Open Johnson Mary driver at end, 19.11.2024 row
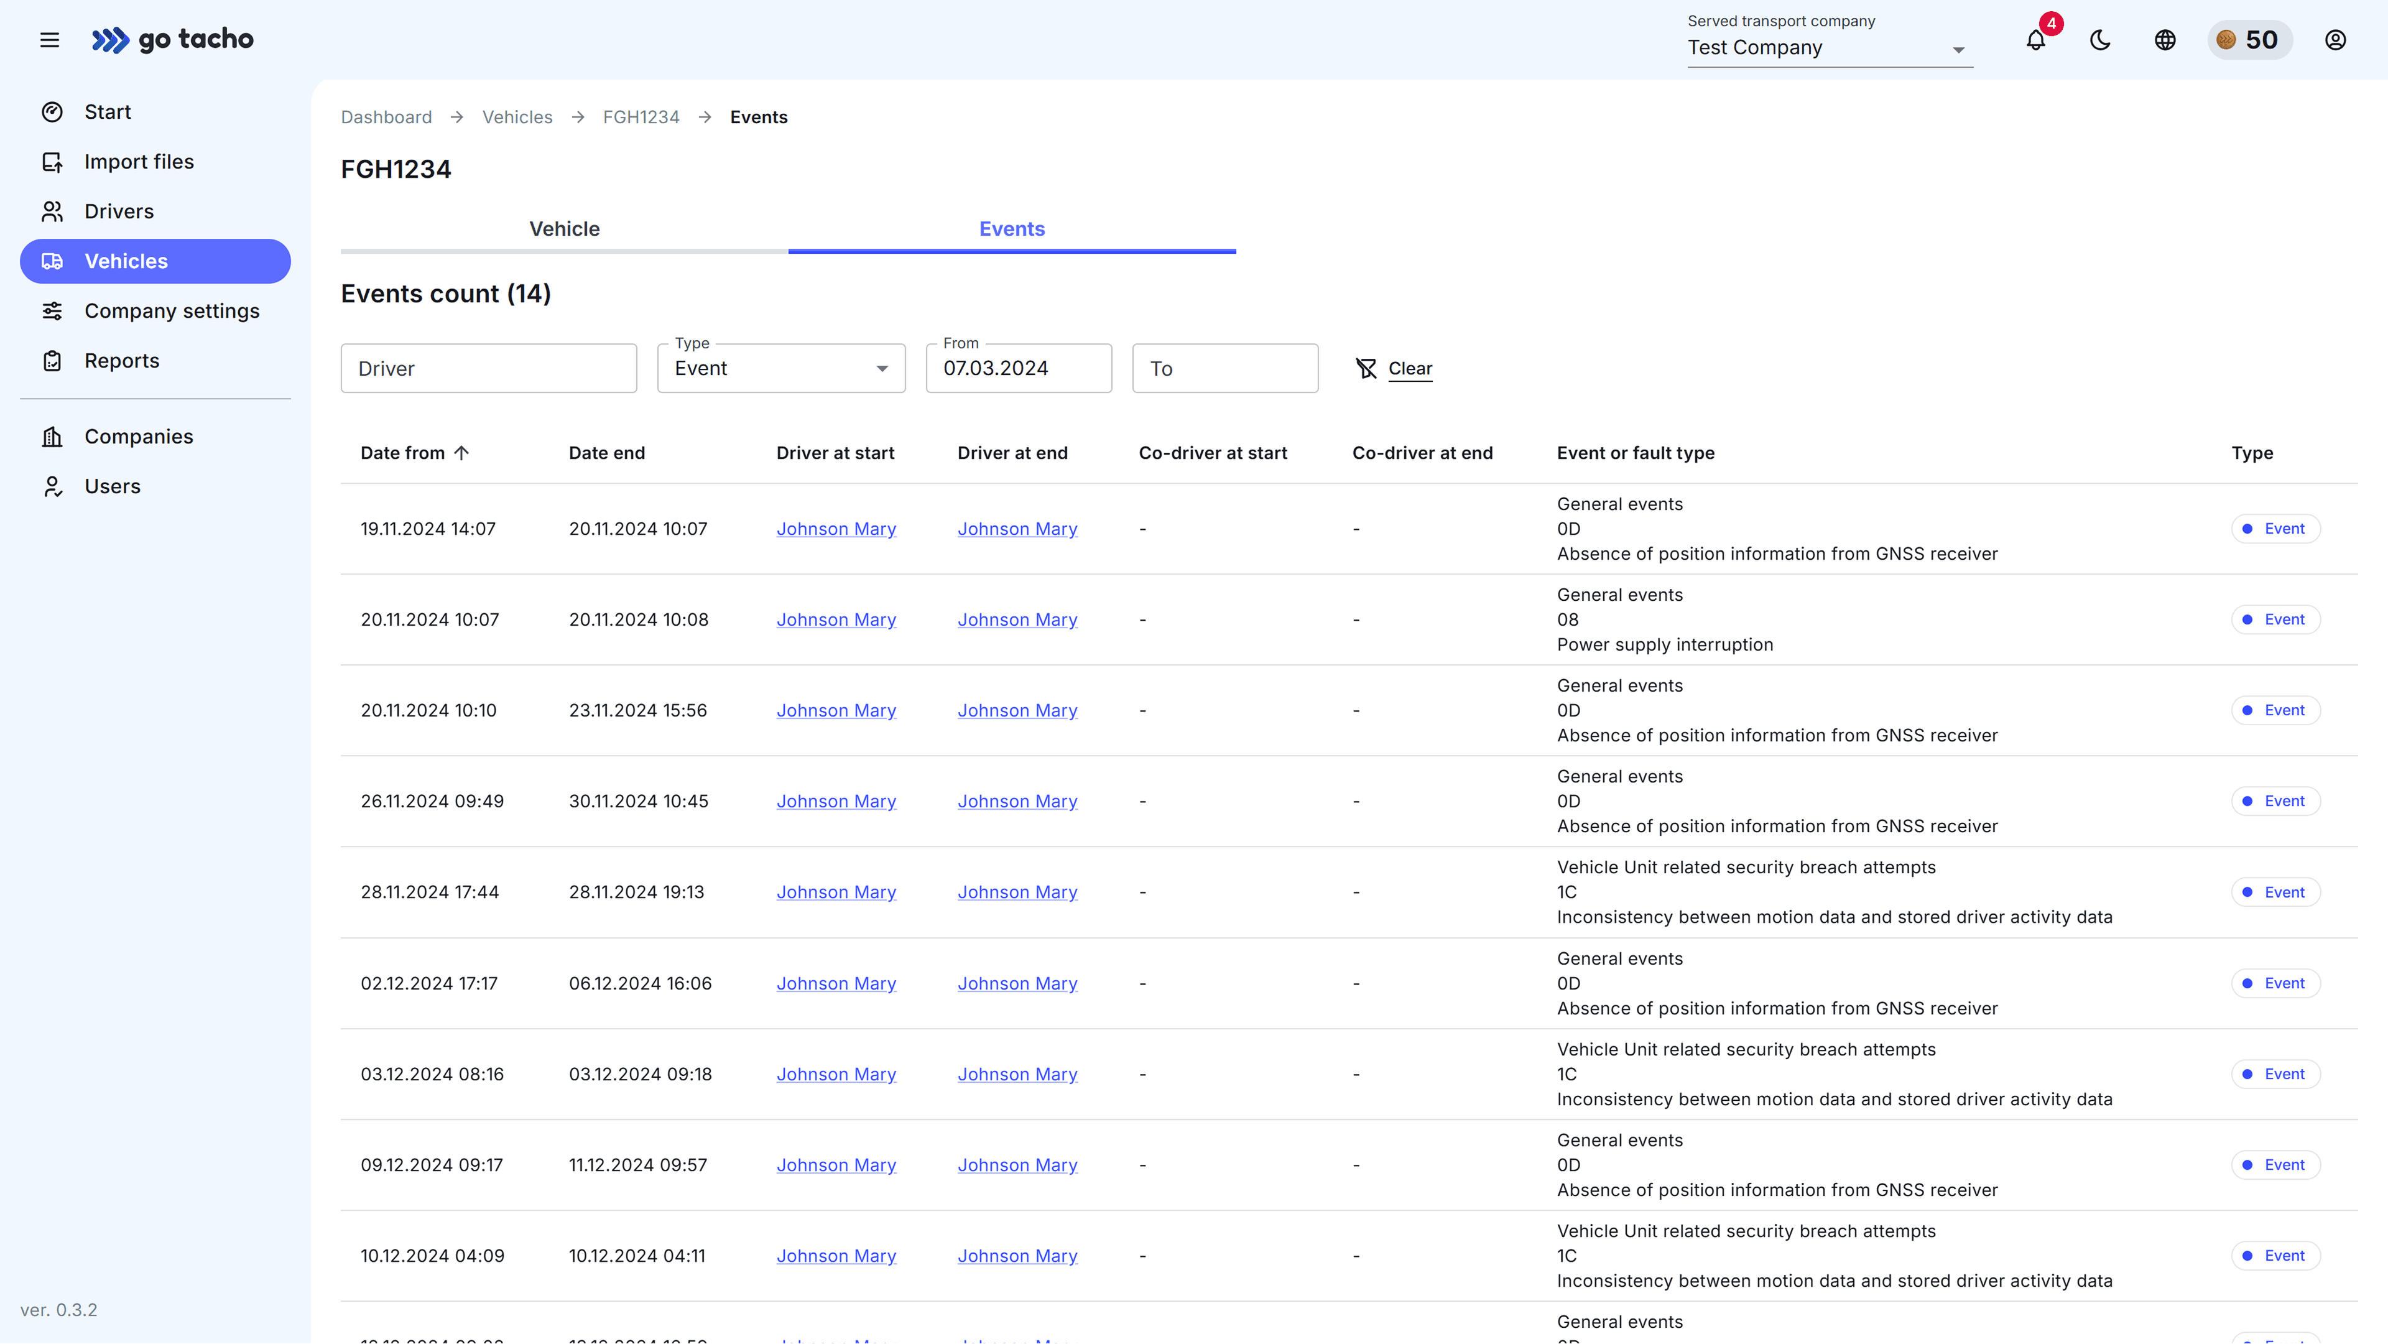The width and height of the screenshot is (2388, 1344). (x=1017, y=529)
